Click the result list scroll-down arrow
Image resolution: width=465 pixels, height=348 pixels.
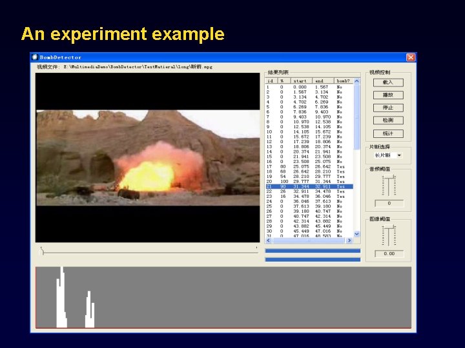click(356, 234)
